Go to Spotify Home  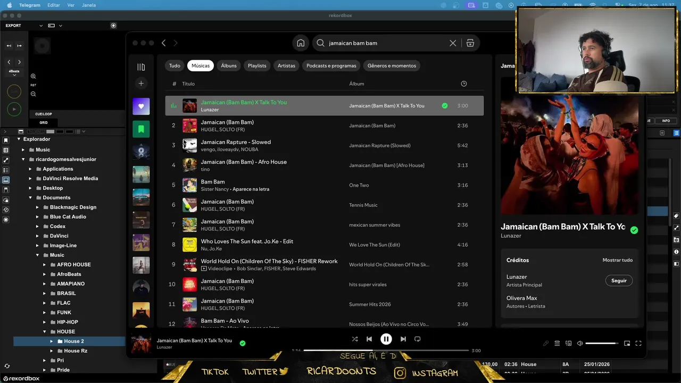coord(301,43)
